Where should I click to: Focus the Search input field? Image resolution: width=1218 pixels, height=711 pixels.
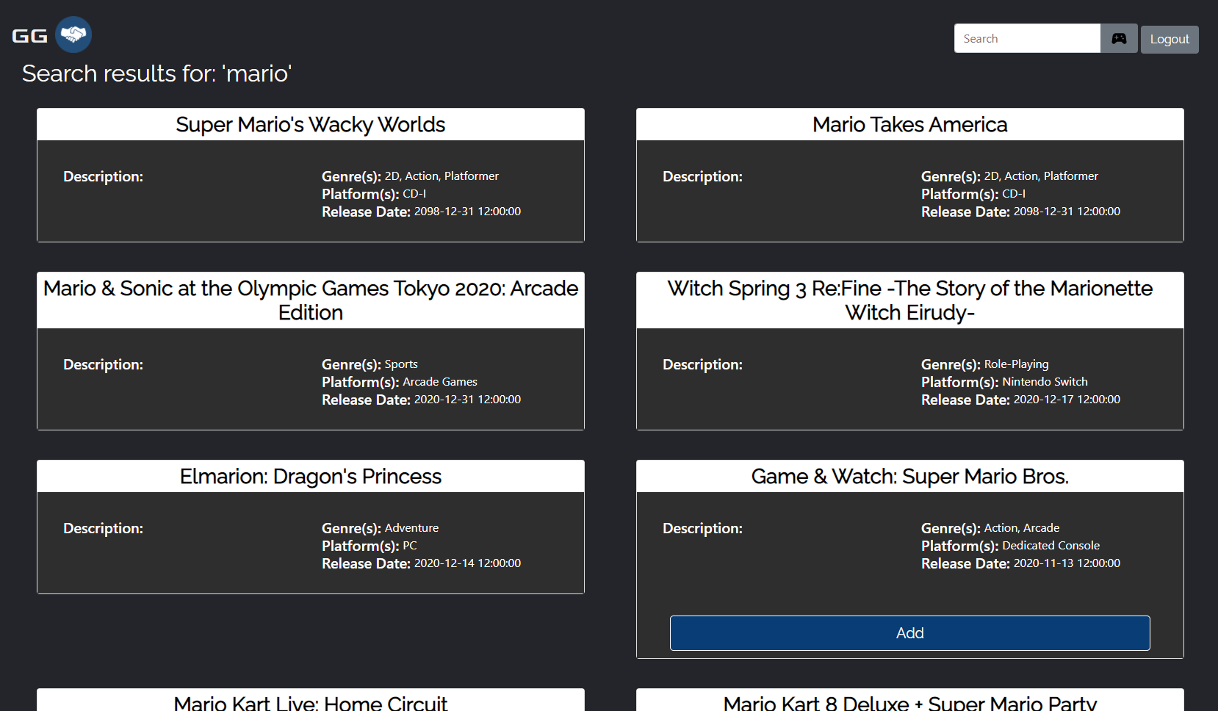[x=1027, y=38]
